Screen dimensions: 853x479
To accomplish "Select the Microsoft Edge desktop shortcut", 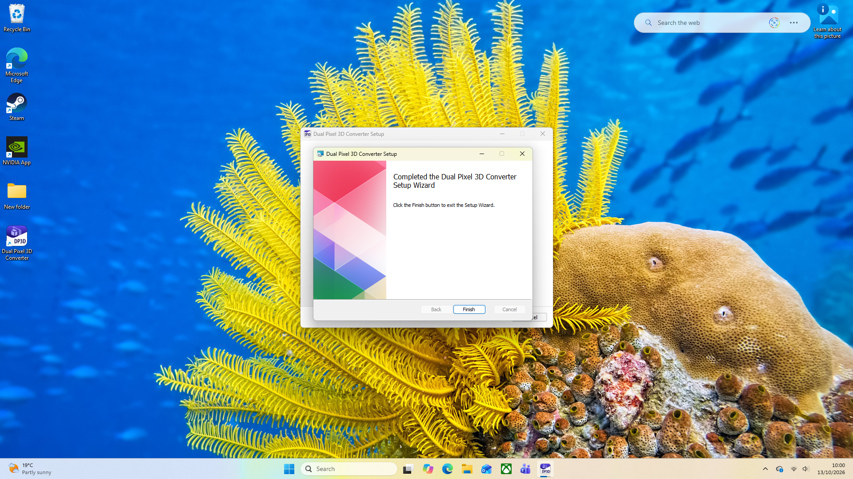I will (x=17, y=65).
